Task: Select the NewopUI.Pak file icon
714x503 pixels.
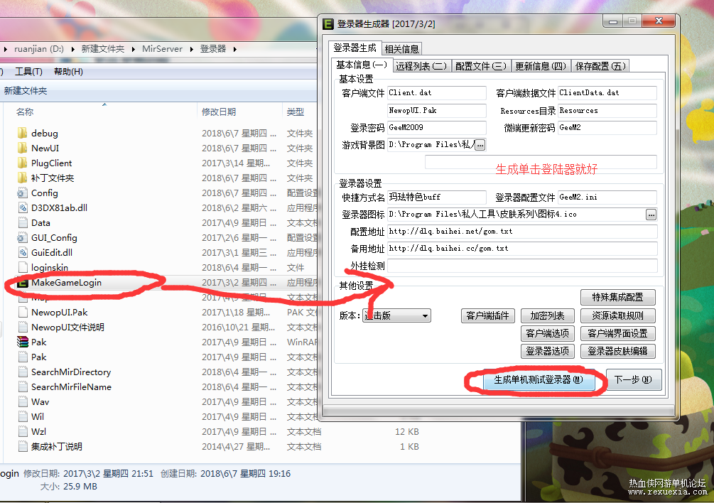Action: point(22,313)
